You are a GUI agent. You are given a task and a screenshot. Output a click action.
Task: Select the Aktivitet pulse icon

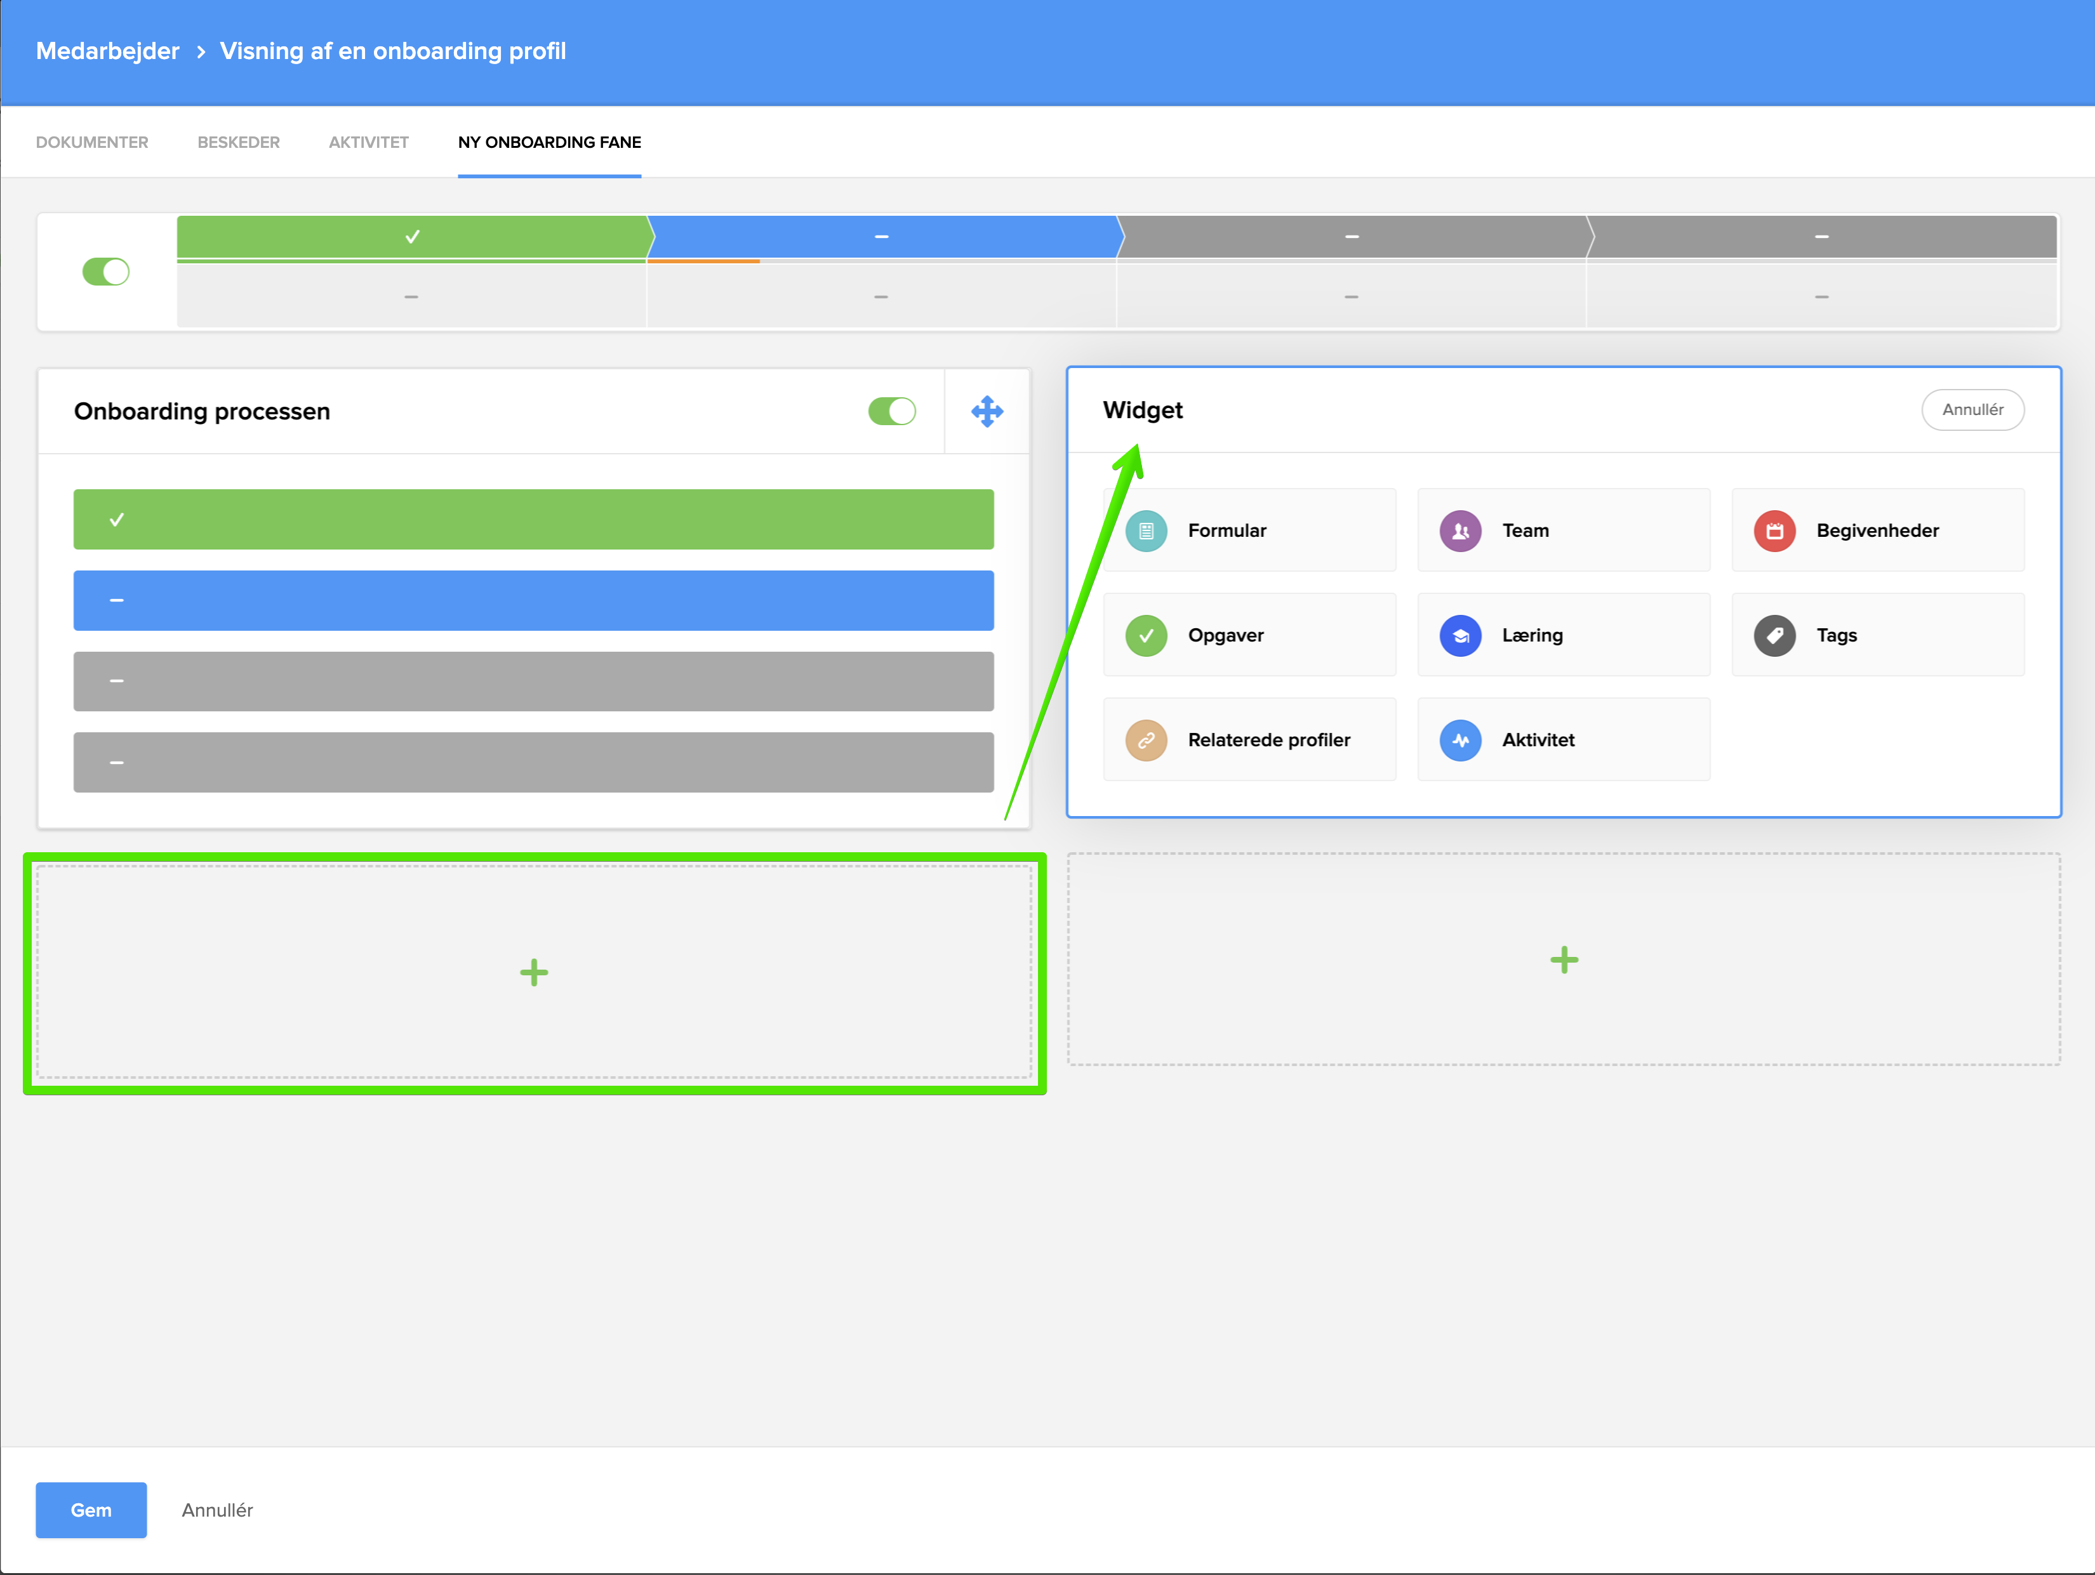pyautogui.click(x=1460, y=740)
